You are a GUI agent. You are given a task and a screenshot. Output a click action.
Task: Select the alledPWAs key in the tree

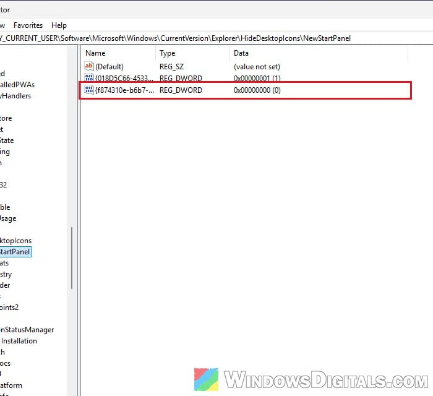coord(17,85)
